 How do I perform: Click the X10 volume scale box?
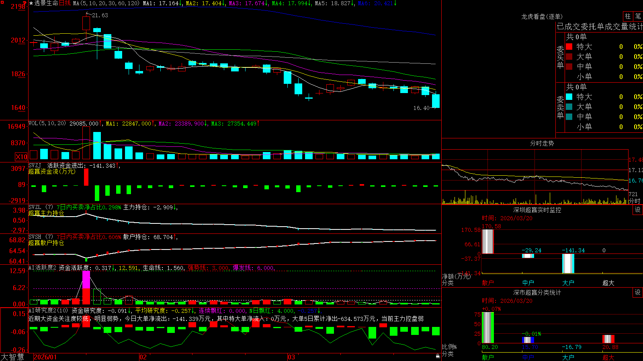[x=21, y=157]
